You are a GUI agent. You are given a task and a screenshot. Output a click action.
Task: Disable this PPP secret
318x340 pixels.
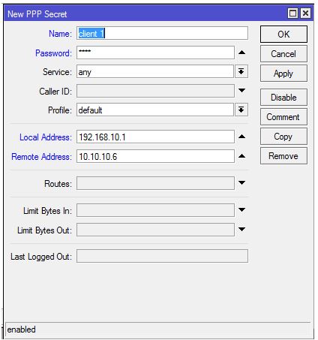coord(283,97)
